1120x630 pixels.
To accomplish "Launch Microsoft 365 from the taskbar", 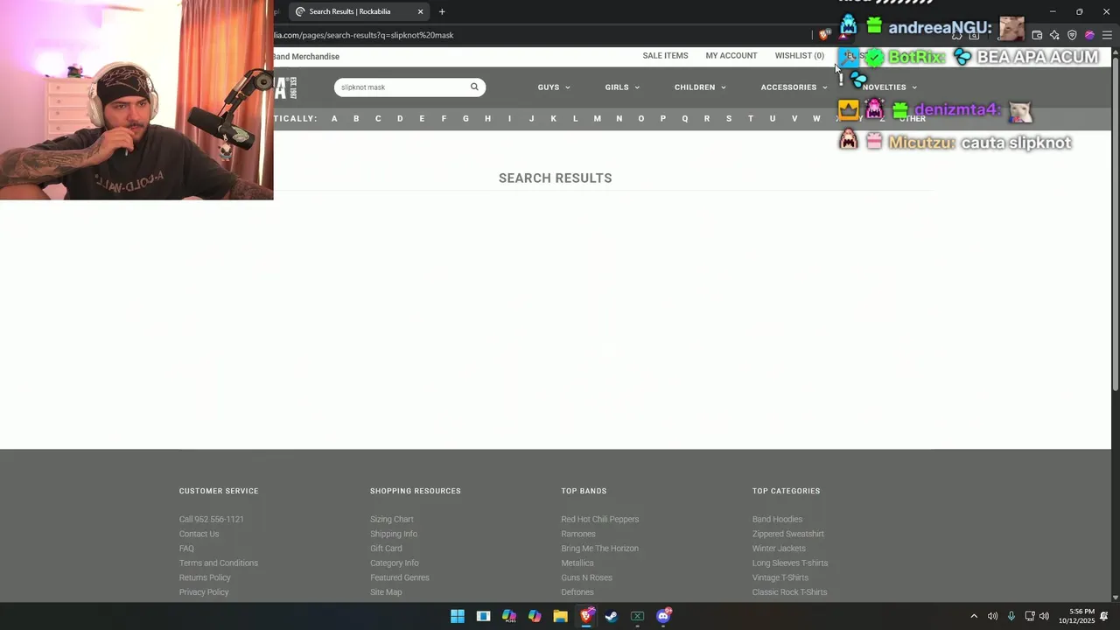I will pos(509,616).
